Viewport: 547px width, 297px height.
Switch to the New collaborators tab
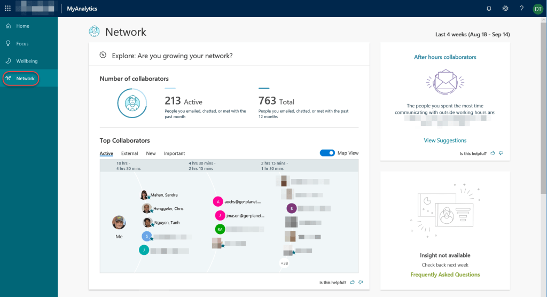click(x=151, y=153)
